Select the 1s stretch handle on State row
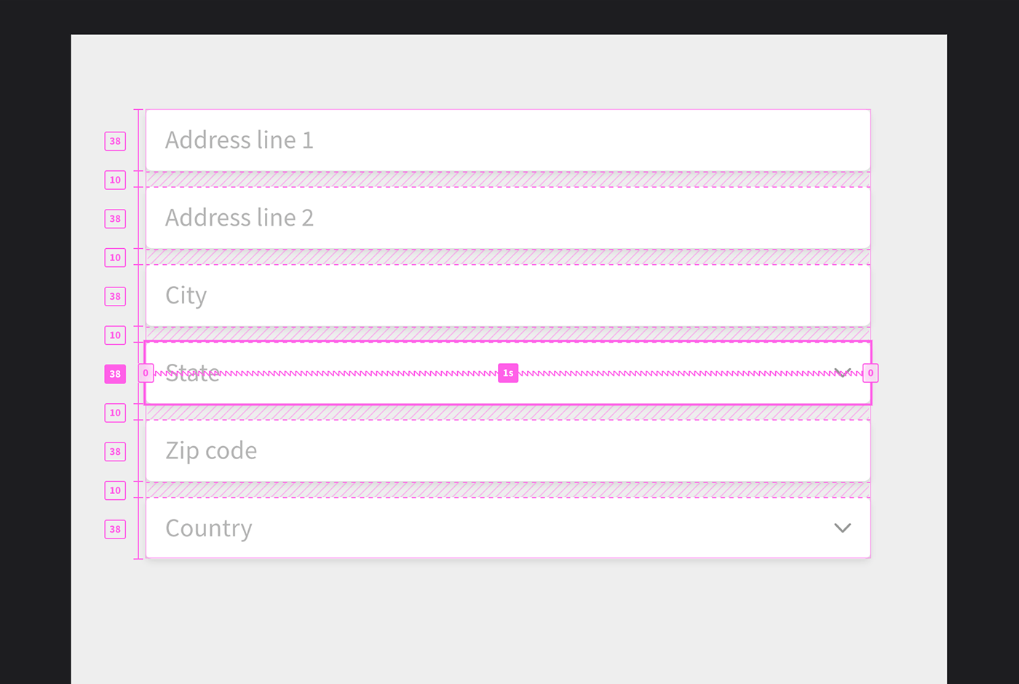Image resolution: width=1019 pixels, height=684 pixels. click(508, 373)
